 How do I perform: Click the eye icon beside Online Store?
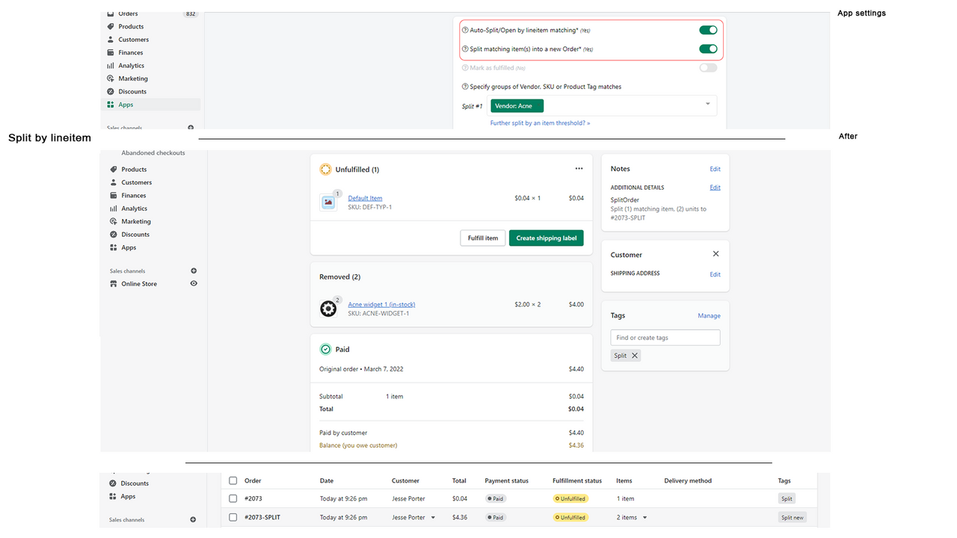click(x=194, y=284)
